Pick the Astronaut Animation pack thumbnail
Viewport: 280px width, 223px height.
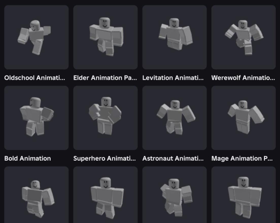(174, 118)
